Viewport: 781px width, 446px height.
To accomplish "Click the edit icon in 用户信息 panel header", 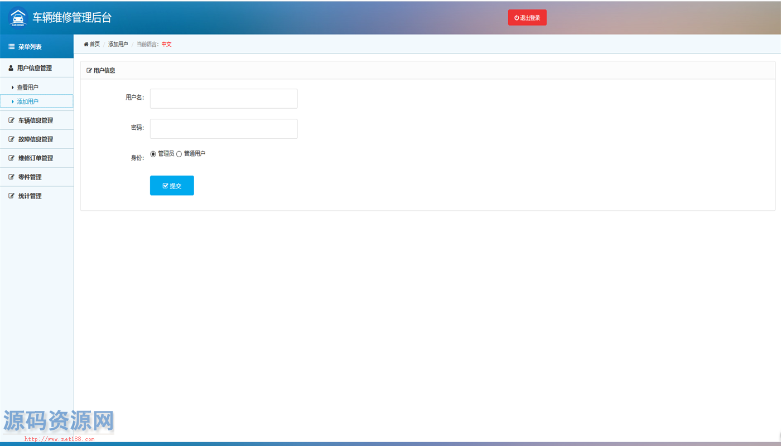I will [89, 71].
